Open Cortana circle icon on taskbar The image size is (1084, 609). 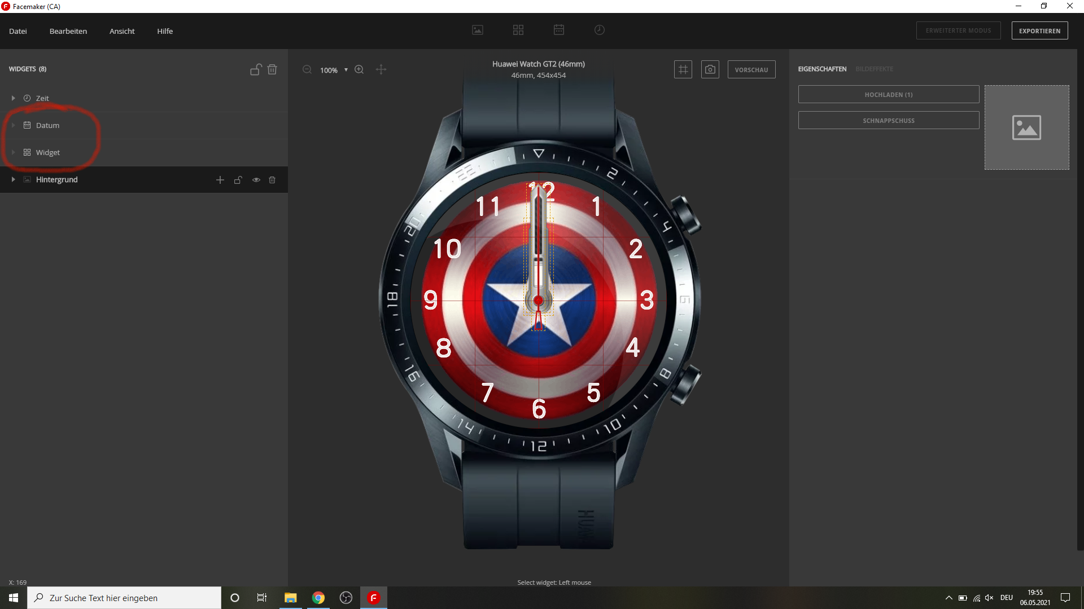[235, 598]
